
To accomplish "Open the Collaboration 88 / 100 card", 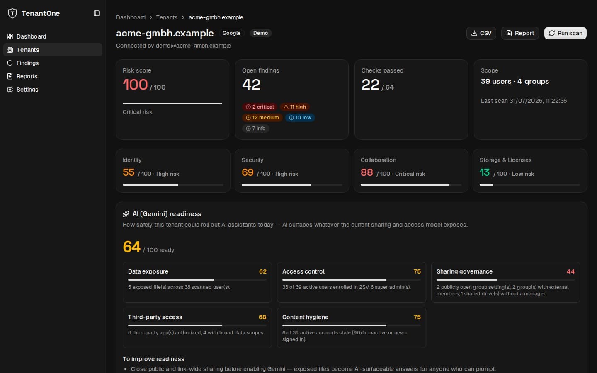I will 411,171.
